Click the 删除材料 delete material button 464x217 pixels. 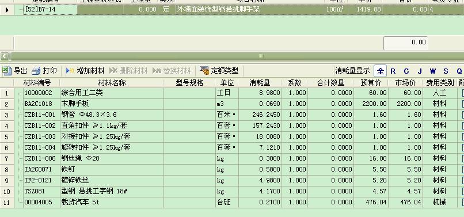click(x=128, y=71)
